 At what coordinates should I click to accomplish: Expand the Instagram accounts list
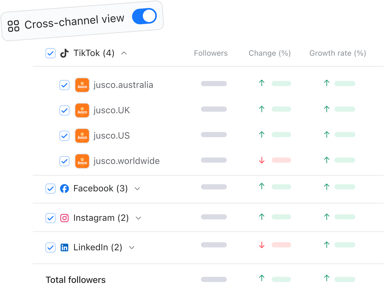(138, 218)
